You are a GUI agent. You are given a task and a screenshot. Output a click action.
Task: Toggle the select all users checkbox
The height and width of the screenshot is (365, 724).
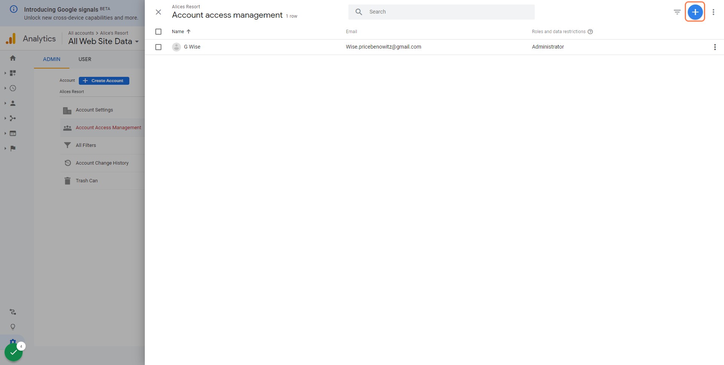point(158,32)
